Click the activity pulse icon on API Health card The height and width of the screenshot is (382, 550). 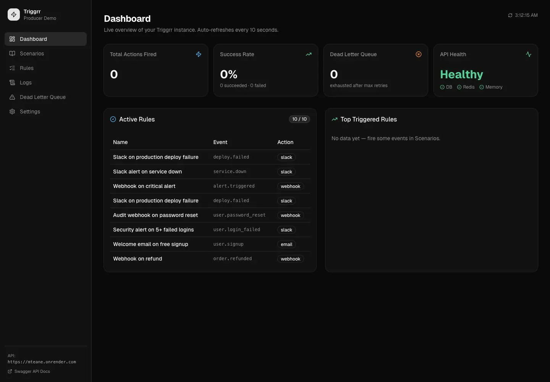coord(529,54)
